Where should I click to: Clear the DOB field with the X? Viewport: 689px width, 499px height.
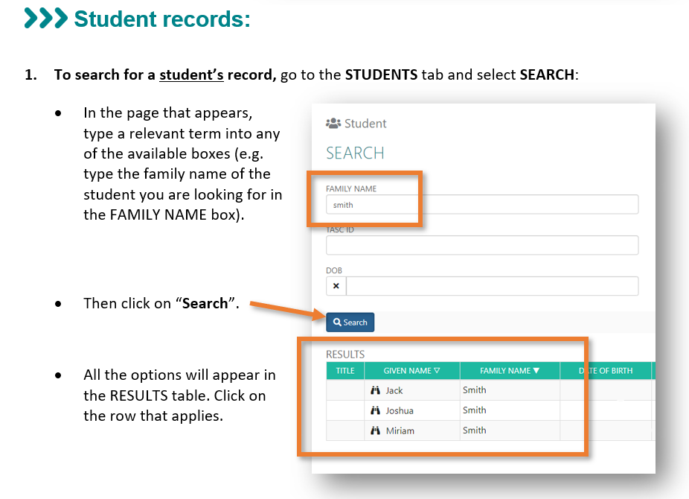tap(336, 286)
